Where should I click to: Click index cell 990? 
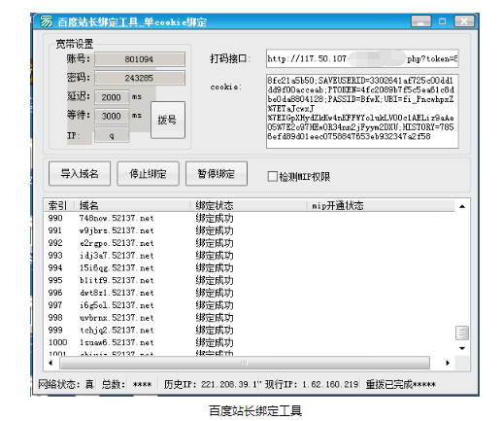pyautogui.click(x=55, y=218)
